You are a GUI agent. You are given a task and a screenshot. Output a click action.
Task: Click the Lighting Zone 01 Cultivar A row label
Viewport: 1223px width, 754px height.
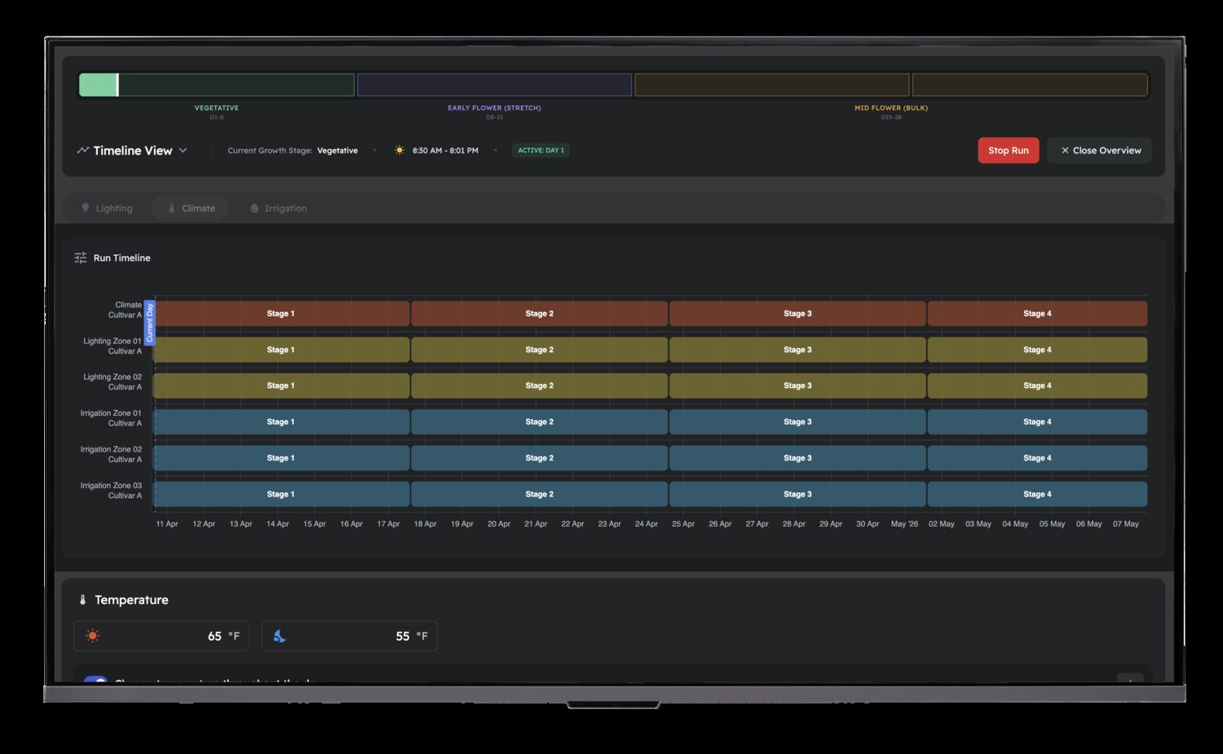tap(113, 346)
